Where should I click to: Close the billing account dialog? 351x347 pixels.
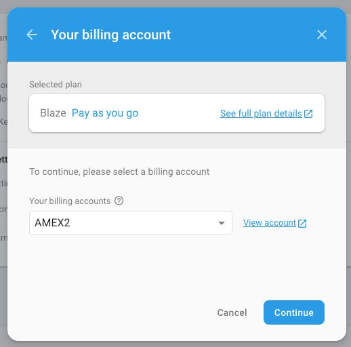[322, 35]
